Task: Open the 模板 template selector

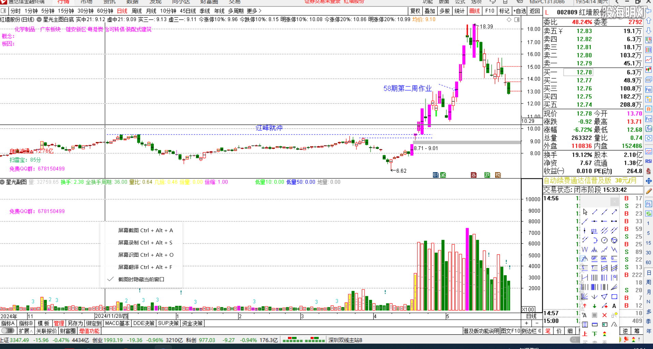Action: pyautogui.click(x=43, y=323)
